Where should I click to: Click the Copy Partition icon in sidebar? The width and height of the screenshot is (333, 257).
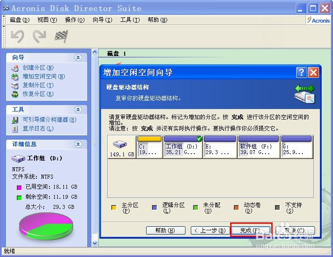pos(15,85)
